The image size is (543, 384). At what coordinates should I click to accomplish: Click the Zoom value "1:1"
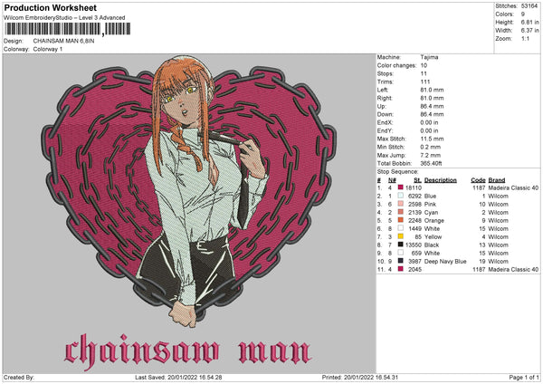tap(525, 39)
